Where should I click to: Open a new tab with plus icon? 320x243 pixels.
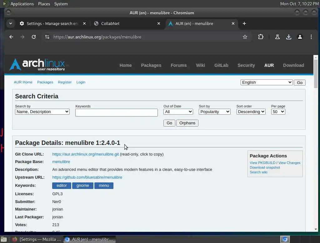point(244,23)
